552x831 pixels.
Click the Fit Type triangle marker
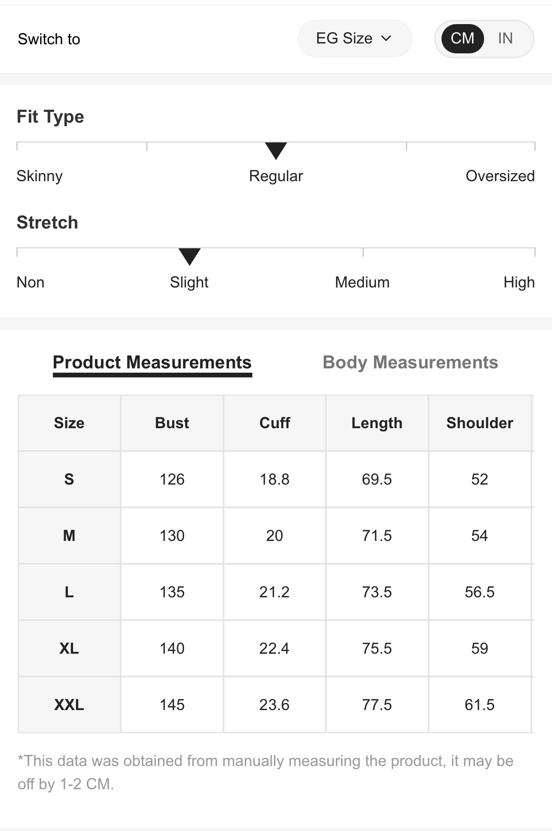(276, 150)
